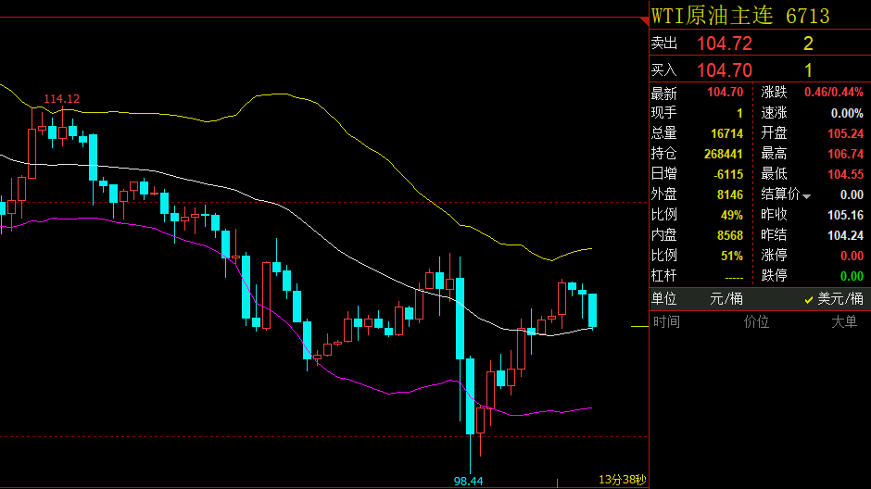Click the WTI原油主连 contract title
The height and width of the screenshot is (489, 871).
pos(713,16)
